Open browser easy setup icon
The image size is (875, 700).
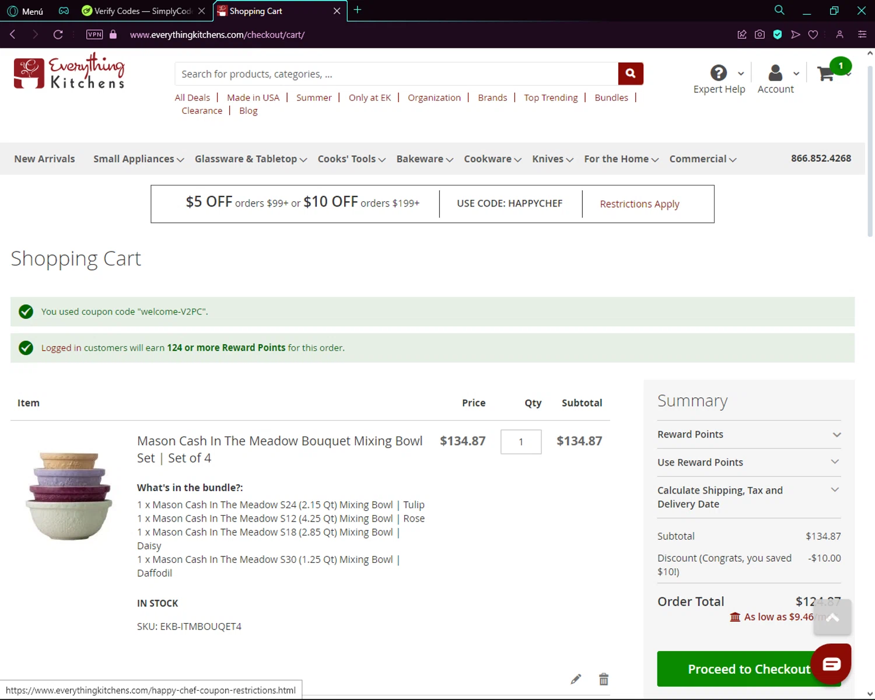click(x=862, y=34)
